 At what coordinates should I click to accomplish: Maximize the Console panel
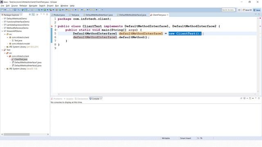tap(259, 98)
